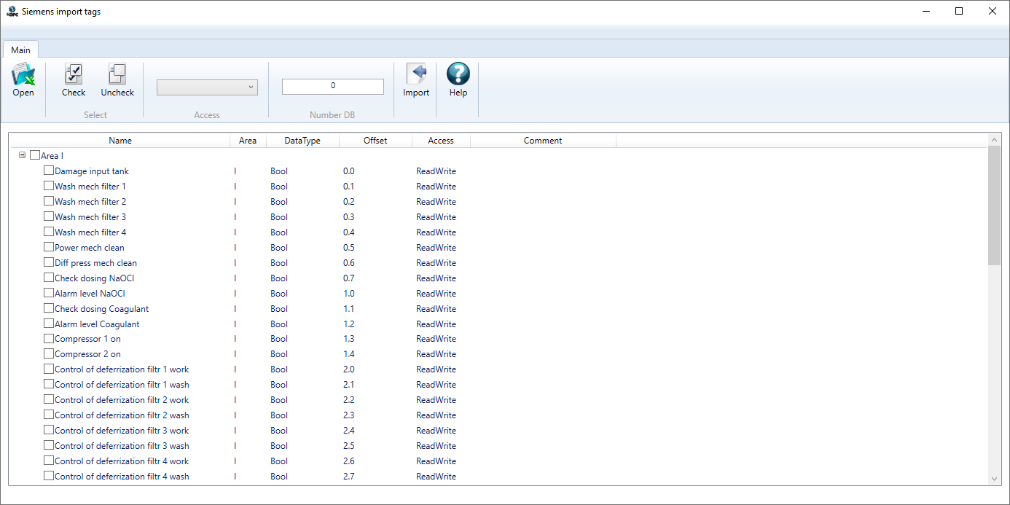
Task: Sort by the Offset column header
Action: (x=375, y=141)
